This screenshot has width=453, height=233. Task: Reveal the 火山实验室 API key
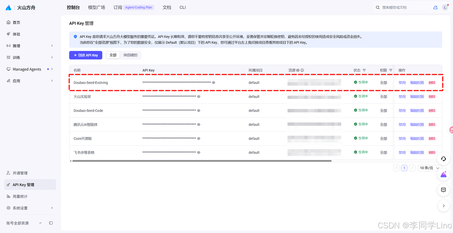[199, 97]
